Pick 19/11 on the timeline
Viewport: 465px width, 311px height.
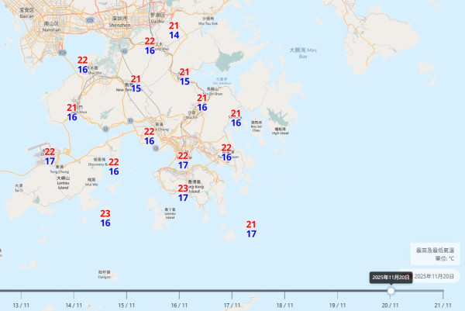[x=337, y=305]
